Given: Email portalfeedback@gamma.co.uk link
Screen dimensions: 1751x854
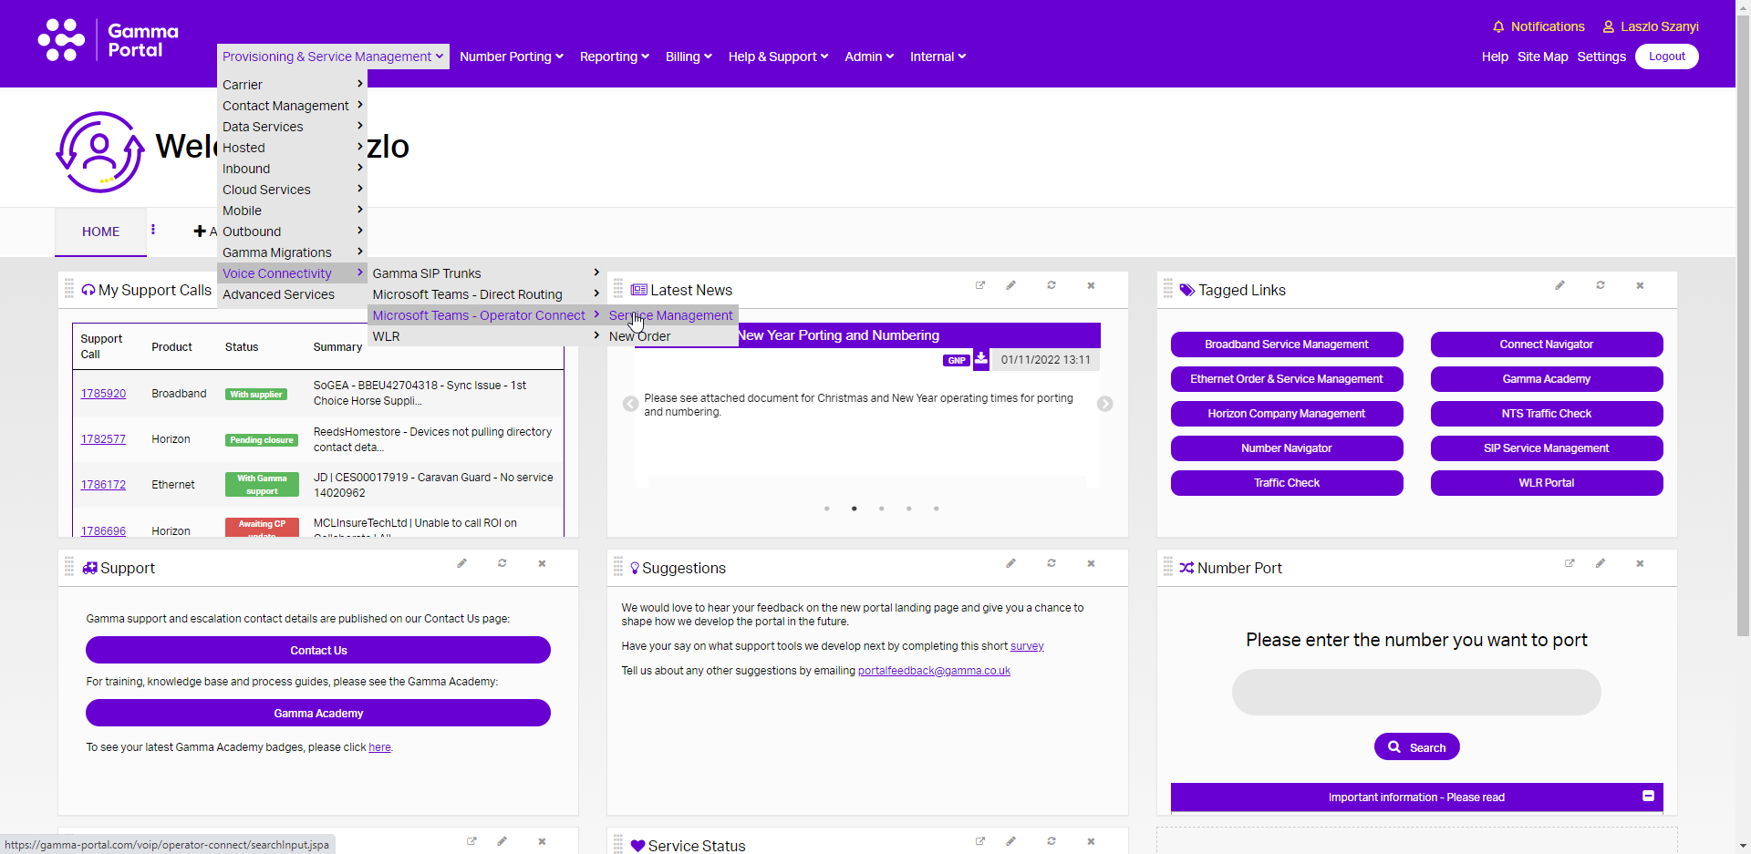Looking at the screenshot, I should click(x=934, y=671).
